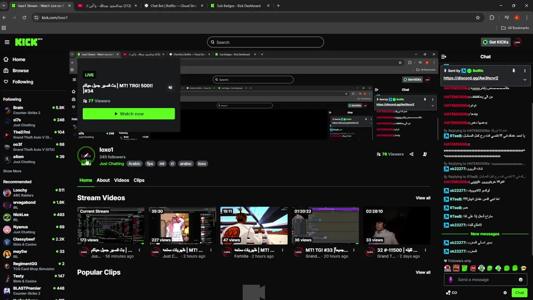
Task: Open chat settings gear
Action: [505, 292]
